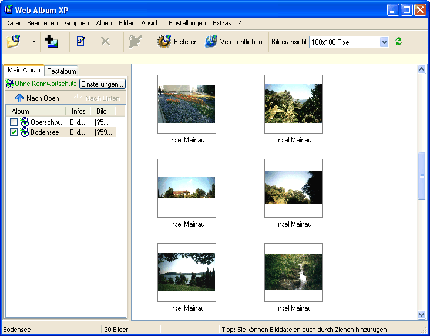Sort by the Bild column header

coord(103,111)
